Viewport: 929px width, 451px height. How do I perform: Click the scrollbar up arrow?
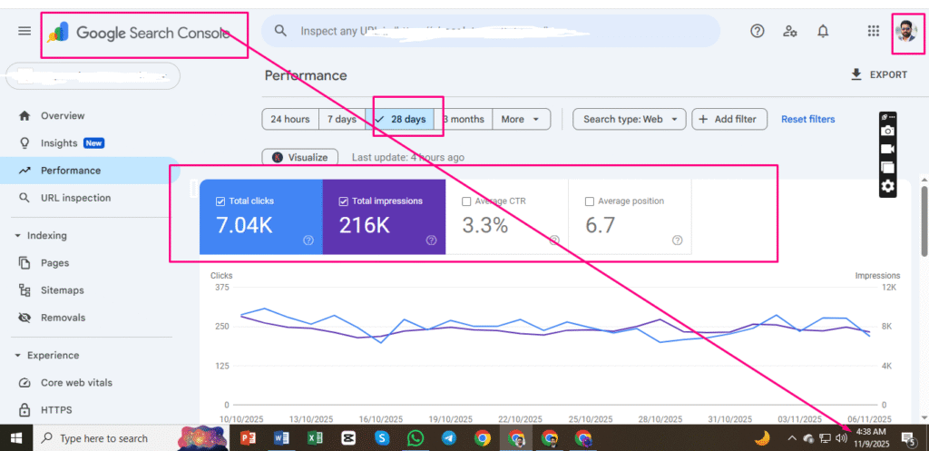[924, 179]
